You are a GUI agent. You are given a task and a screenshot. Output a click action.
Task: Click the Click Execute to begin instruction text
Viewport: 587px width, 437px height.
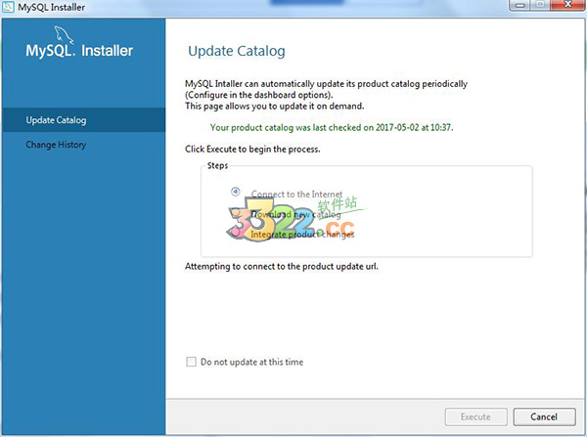point(252,150)
